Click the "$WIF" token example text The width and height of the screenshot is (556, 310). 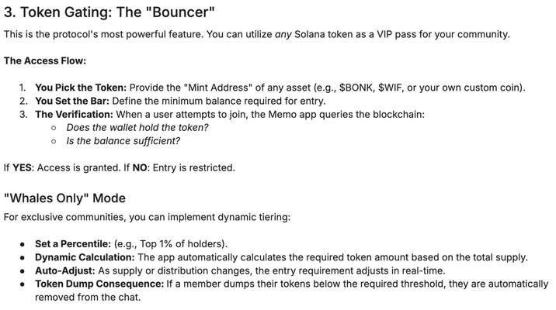393,88
